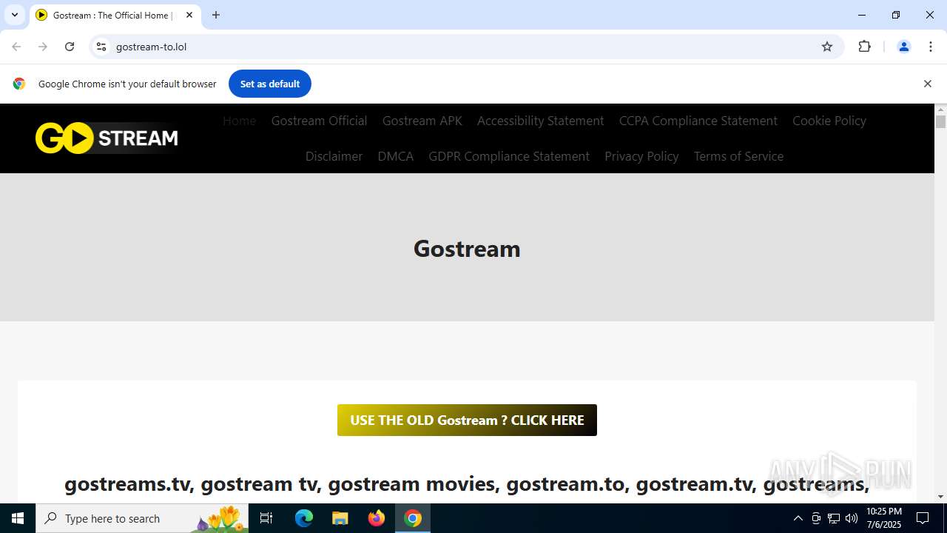Show hidden system tray icons
This screenshot has height=533, width=947.
[798, 518]
